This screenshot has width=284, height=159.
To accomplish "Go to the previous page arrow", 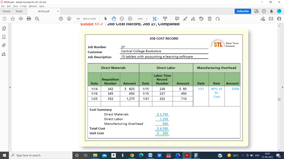I will 61,19.
